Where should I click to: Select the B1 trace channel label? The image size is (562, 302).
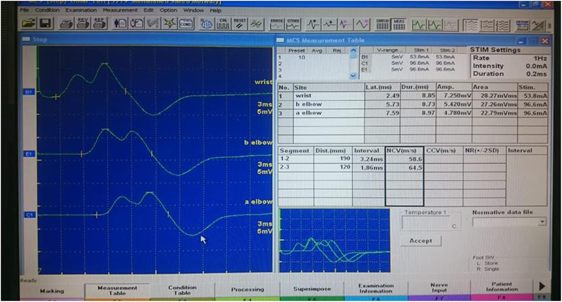pyautogui.click(x=30, y=92)
